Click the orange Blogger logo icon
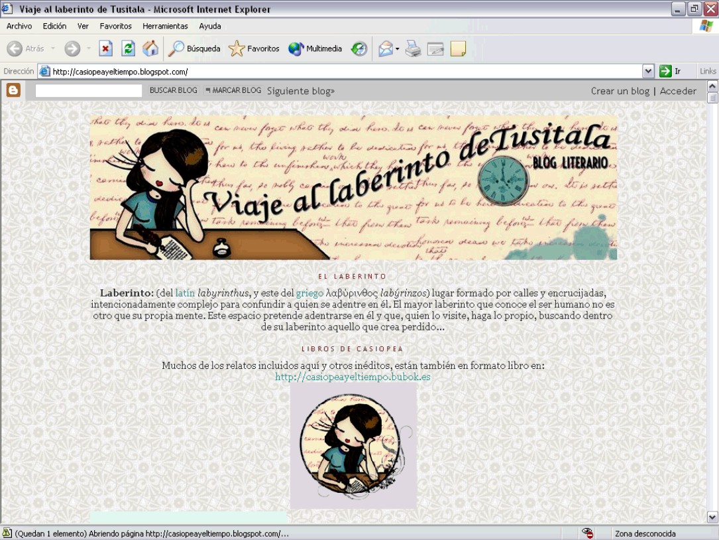 click(13, 90)
